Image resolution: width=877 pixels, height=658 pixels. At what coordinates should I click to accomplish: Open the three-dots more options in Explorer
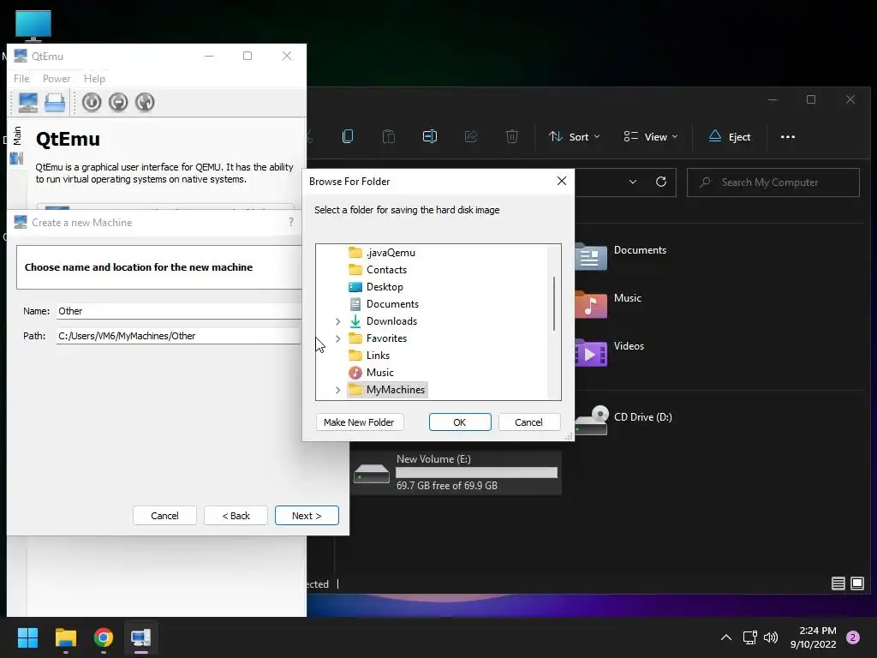(788, 137)
